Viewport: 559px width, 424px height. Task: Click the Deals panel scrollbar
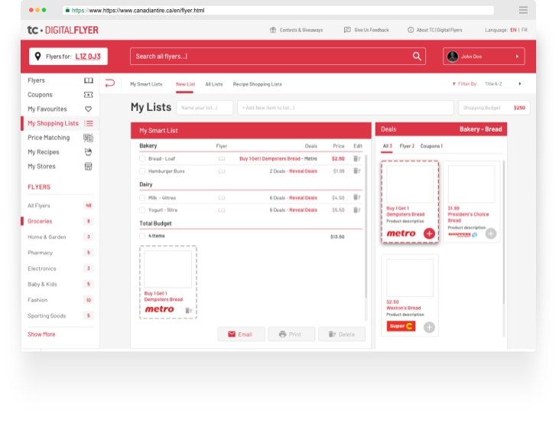click(504, 232)
